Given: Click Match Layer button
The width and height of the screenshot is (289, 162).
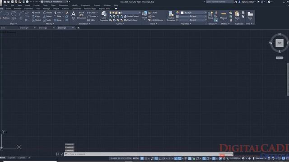Looking at the screenshot, I should (x=131, y=20).
